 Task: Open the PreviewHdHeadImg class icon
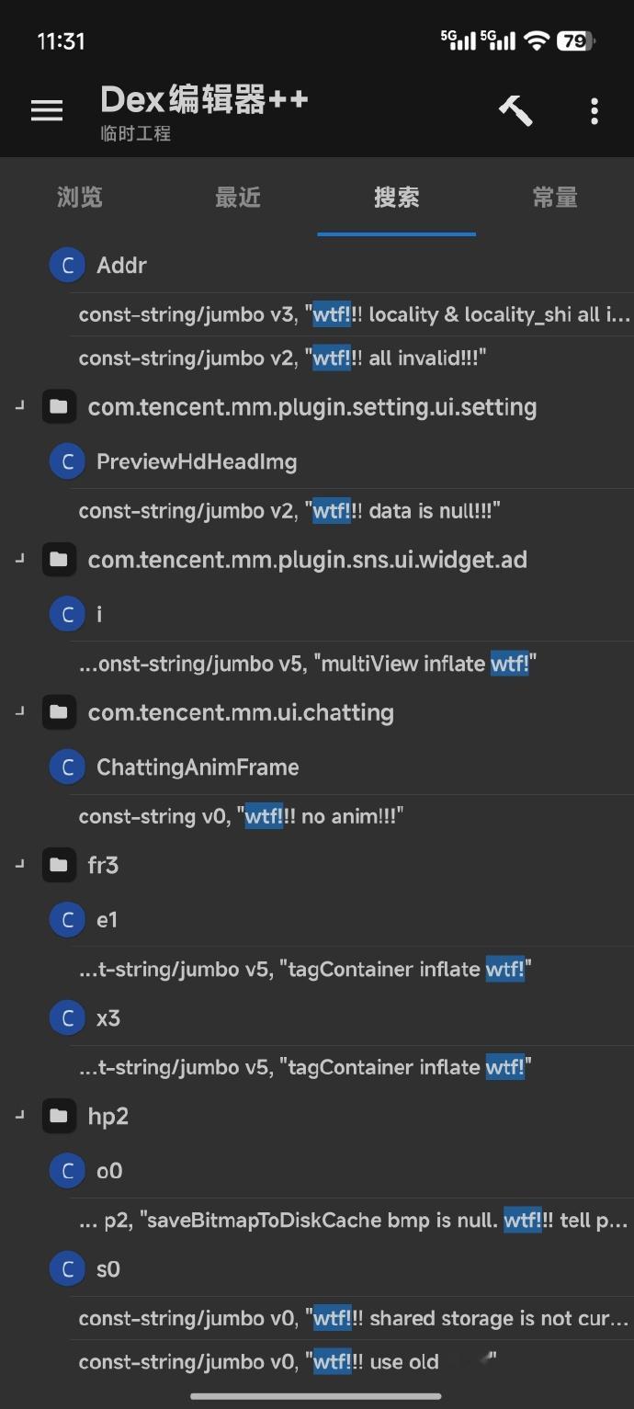pyautogui.click(x=67, y=461)
